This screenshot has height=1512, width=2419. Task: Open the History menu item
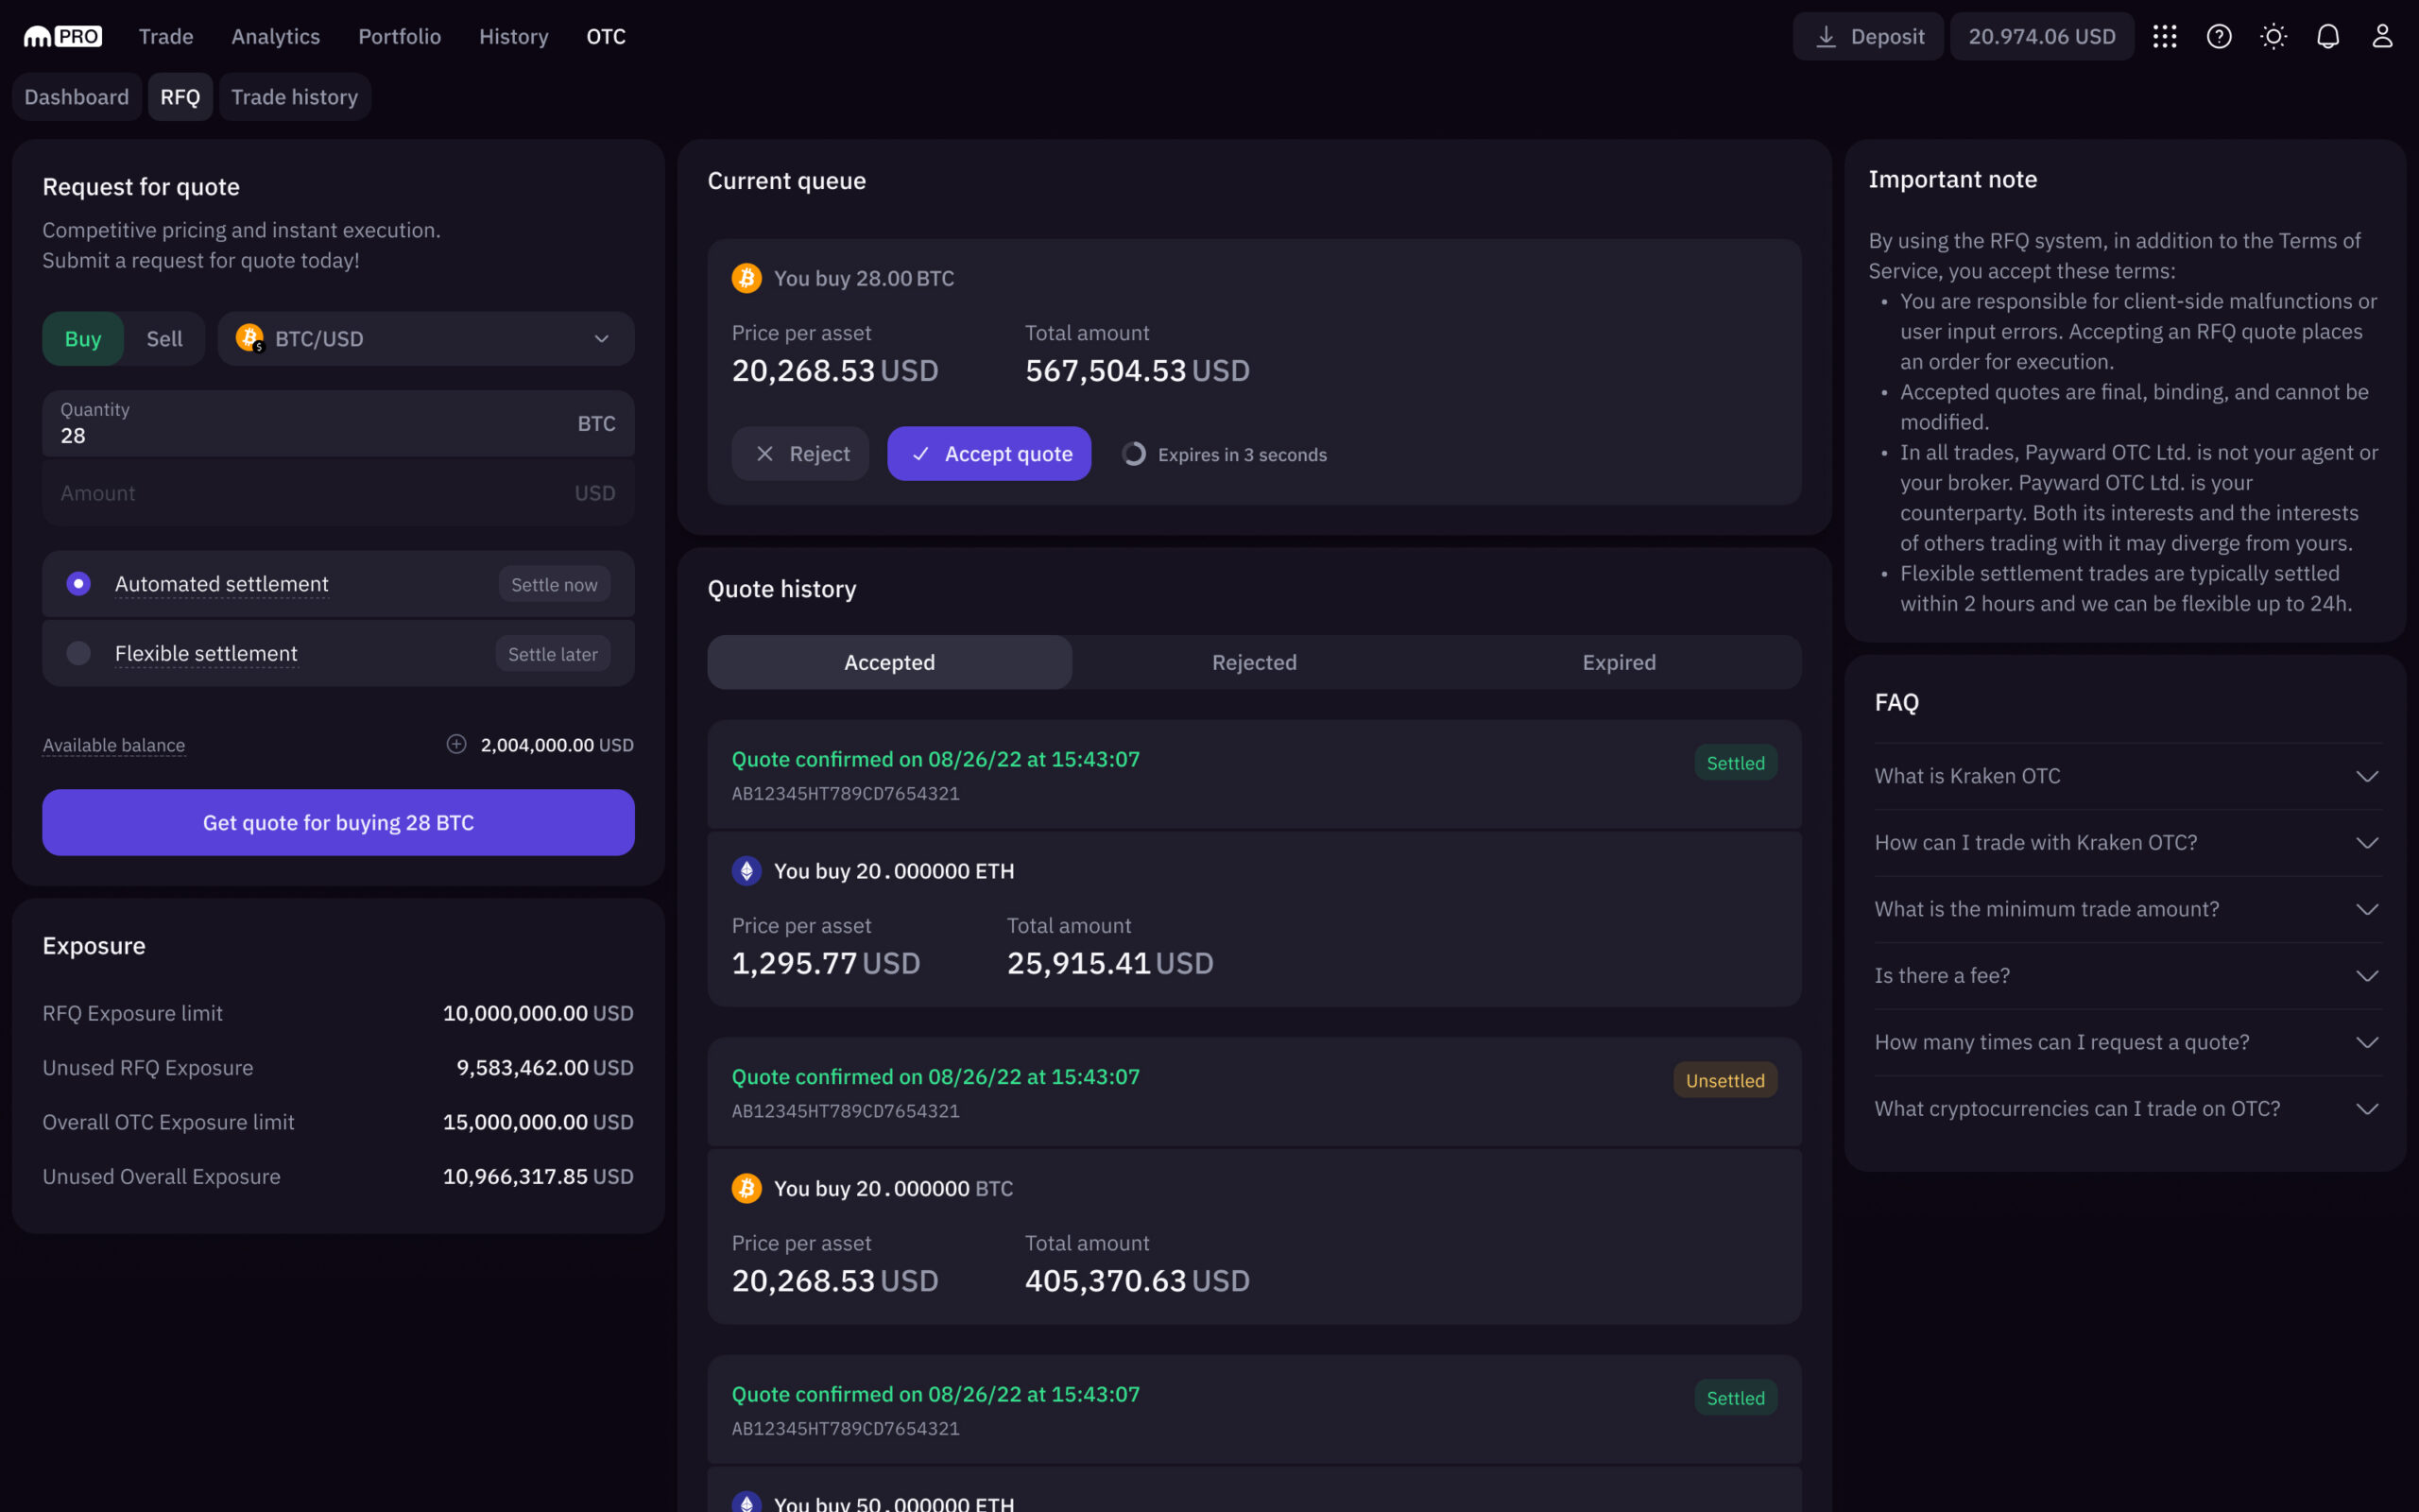coord(514,37)
